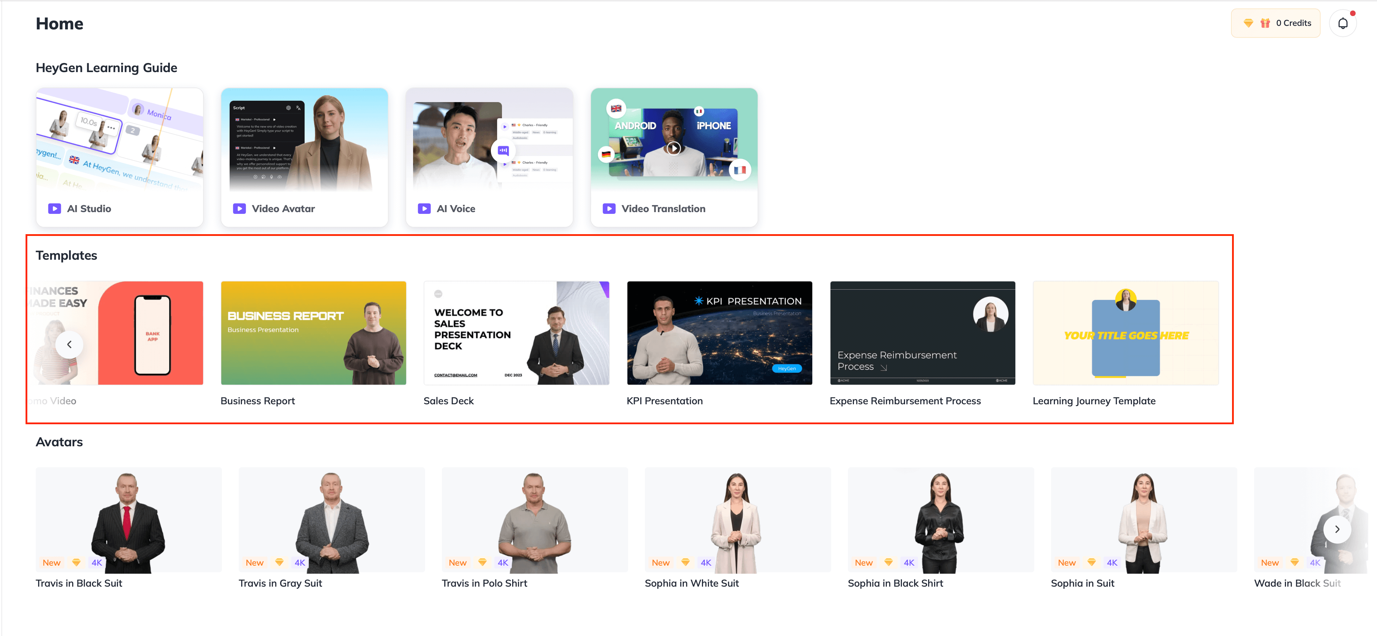Click the Video Translation card label

point(663,208)
